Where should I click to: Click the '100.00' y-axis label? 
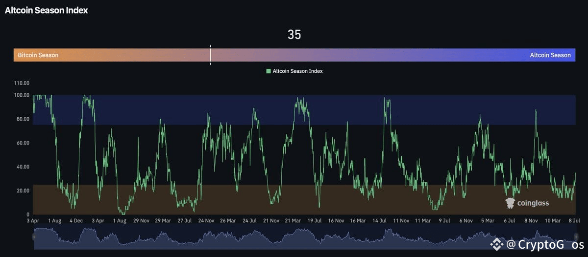[21, 95]
